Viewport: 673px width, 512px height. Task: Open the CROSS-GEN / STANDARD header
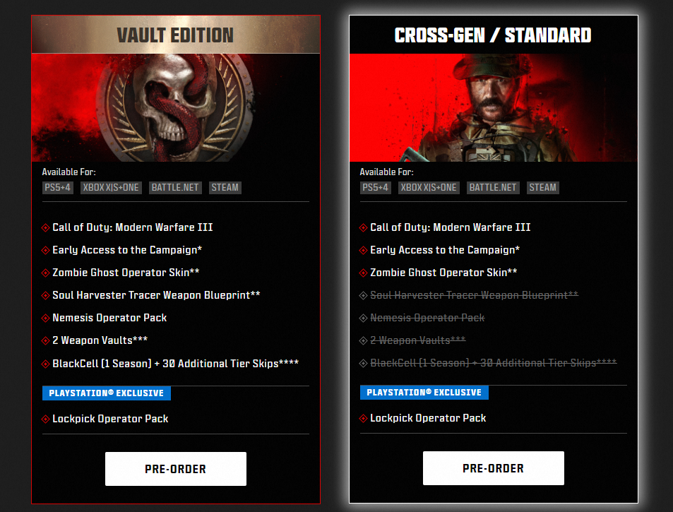[493, 35]
